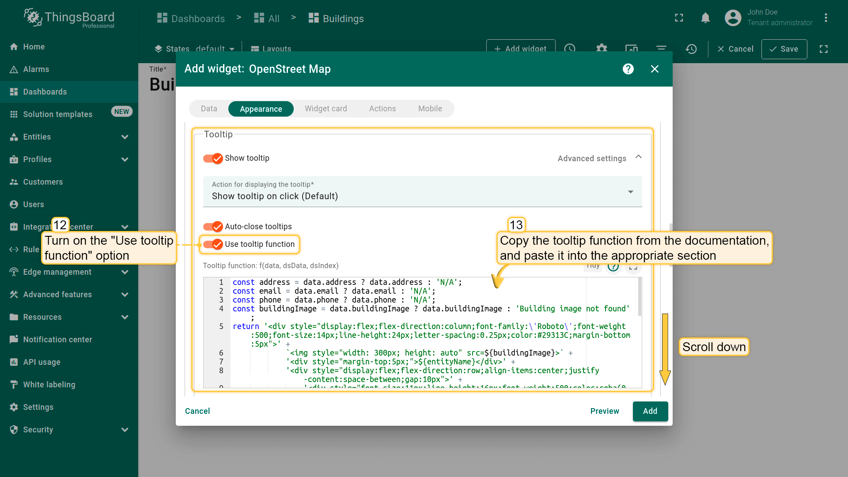
Task: Open version history clock icon
Action: 691,49
